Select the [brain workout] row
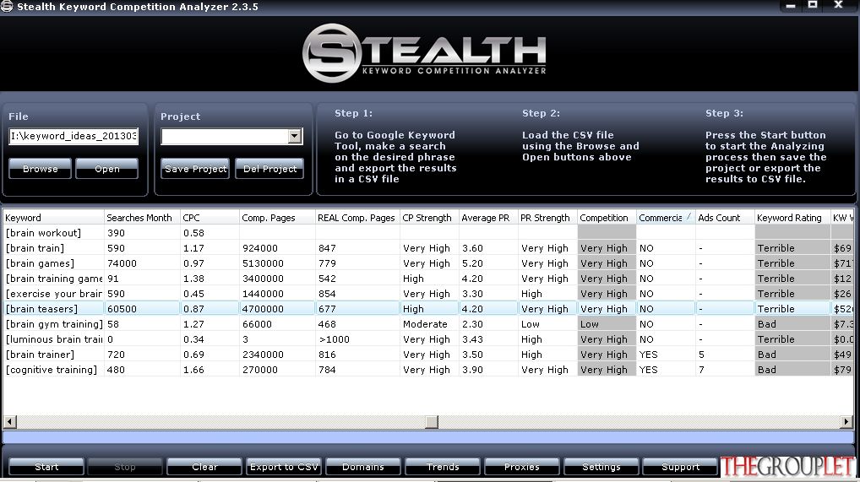 pyautogui.click(x=427, y=232)
